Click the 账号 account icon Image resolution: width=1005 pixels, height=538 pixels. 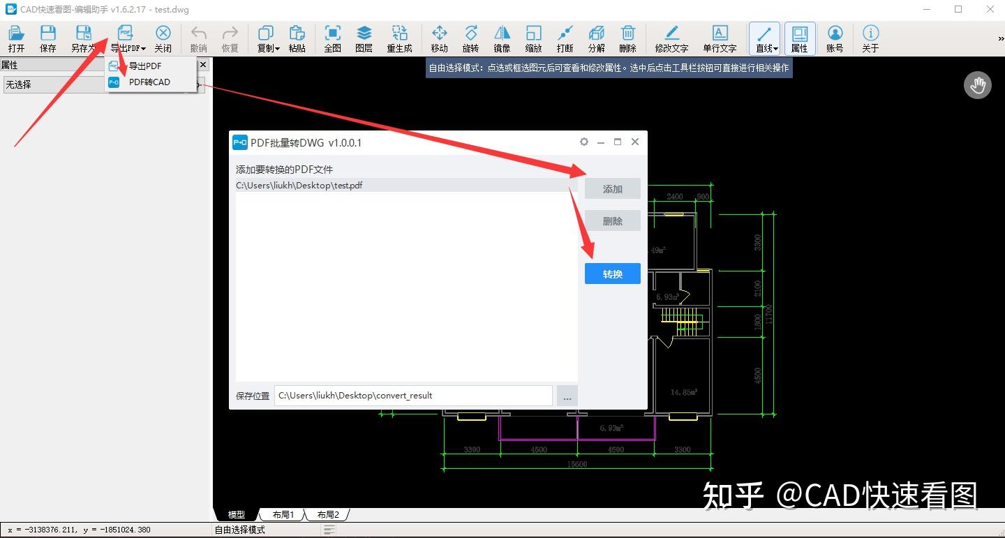coord(835,38)
